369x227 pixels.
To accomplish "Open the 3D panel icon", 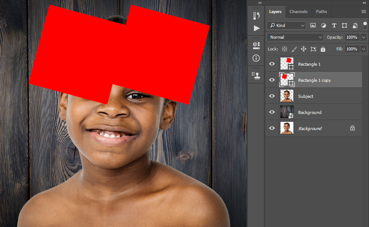I will tap(256, 46).
